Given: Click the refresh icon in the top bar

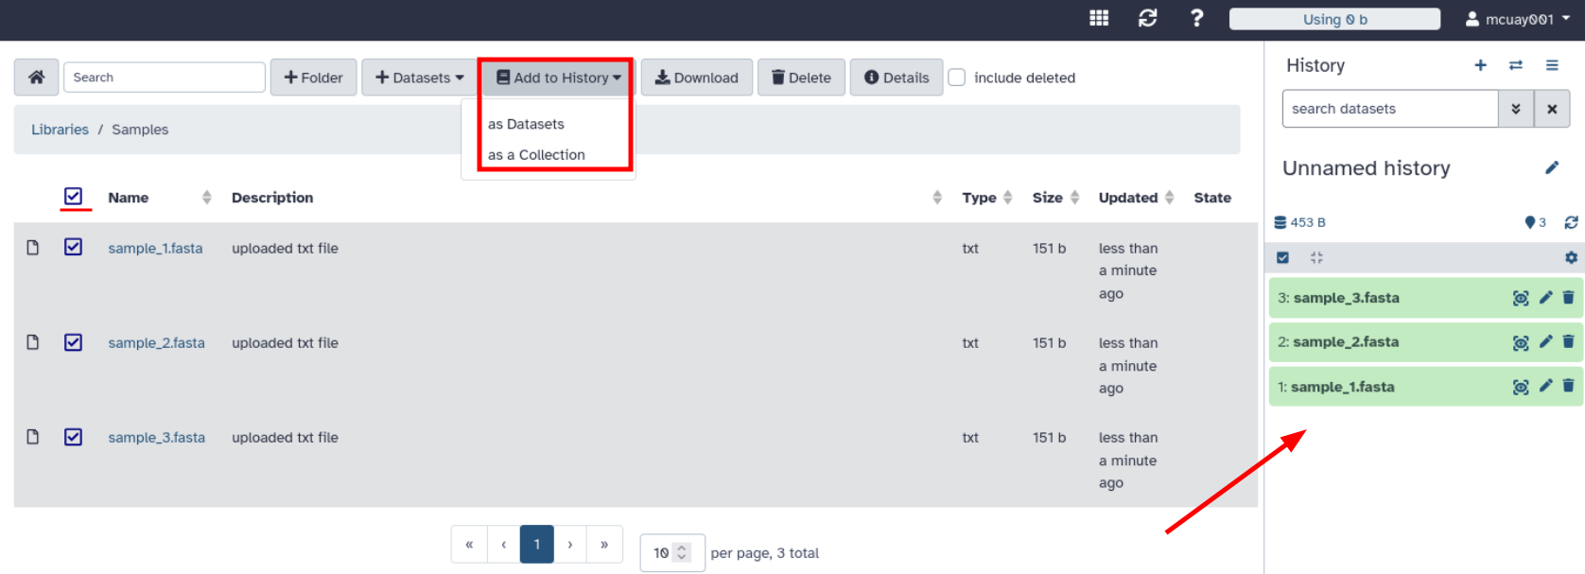Looking at the screenshot, I should (1148, 19).
